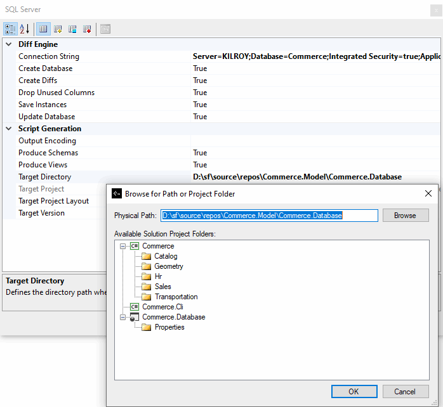The image size is (443, 407).
Task: Switch to Categorized view in property grid toolbar
Action: 10,29
